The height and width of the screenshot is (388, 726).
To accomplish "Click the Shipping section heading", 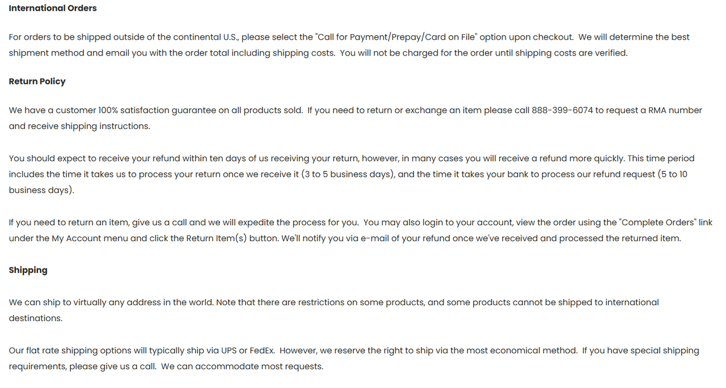I will point(28,270).
